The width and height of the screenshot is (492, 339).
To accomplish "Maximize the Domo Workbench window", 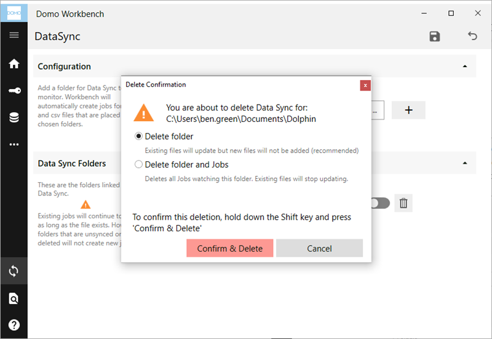I will click(451, 13).
